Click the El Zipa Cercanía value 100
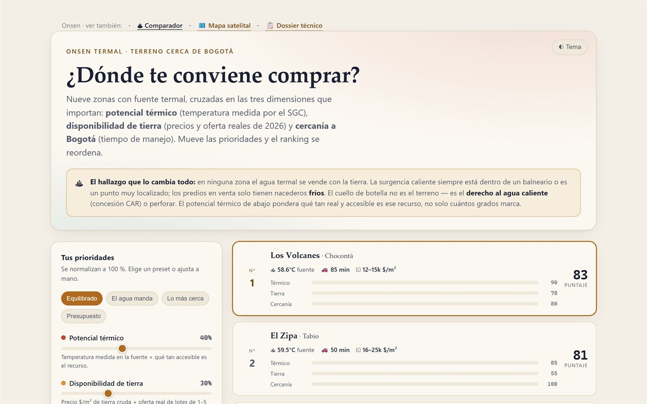Image resolution: width=647 pixels, height=404 pixels. [x=552, y=384]
